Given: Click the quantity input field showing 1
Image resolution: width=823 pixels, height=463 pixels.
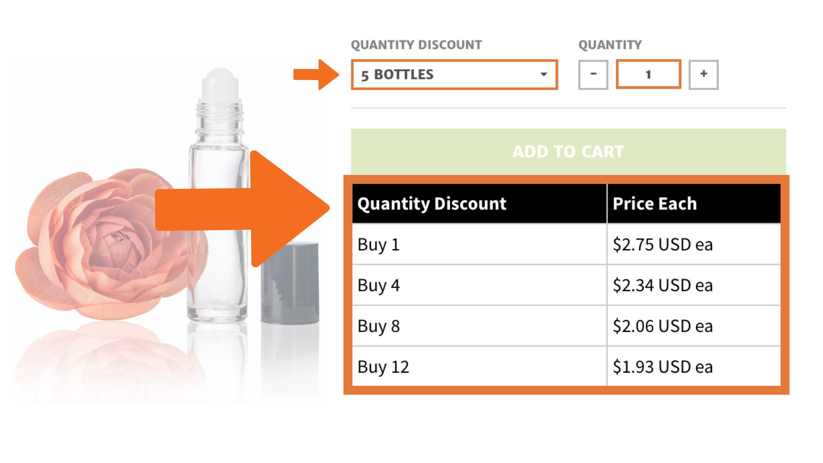Looking at the screenshot, I should click(x=649, y=74).
